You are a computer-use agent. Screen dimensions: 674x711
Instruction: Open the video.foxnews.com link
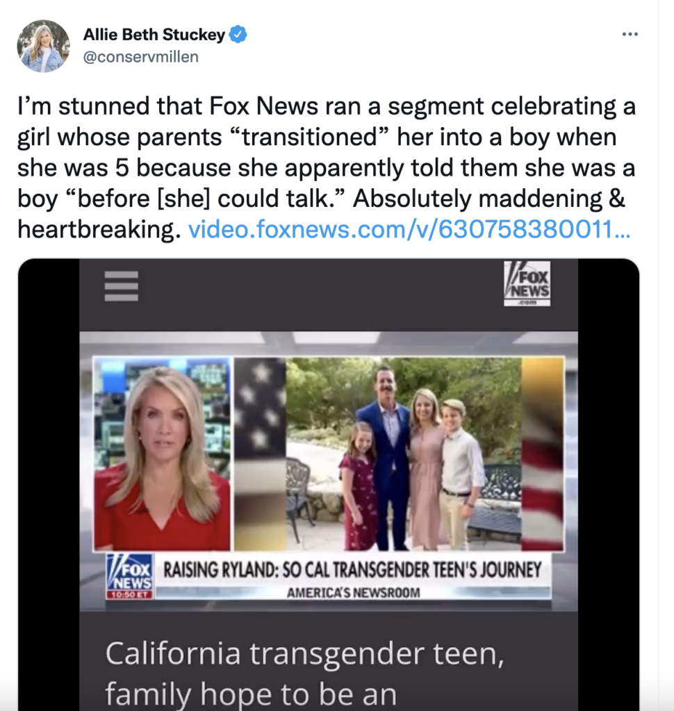click(x=409, y=229)
